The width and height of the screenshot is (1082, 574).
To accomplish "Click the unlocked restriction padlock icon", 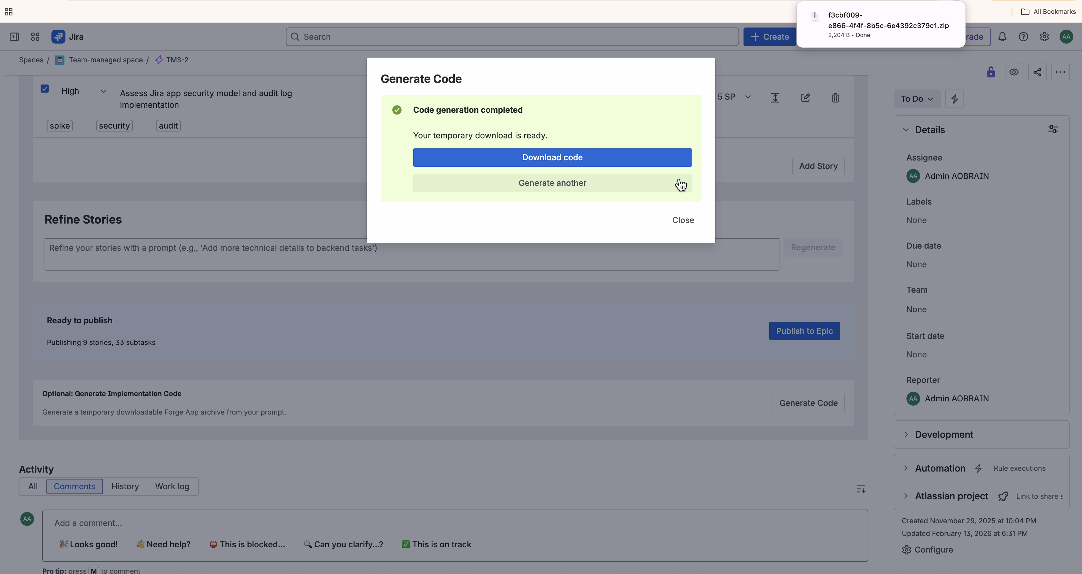I will [991, 72].
